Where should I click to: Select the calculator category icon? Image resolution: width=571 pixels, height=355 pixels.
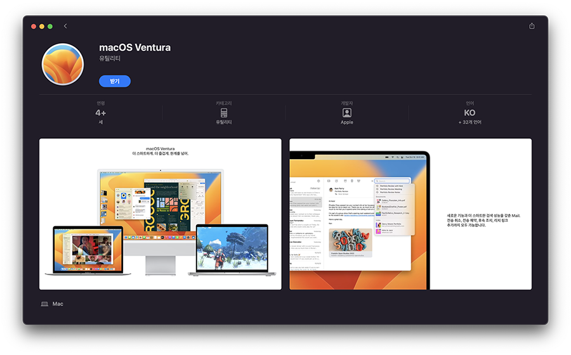pyautogui.click(x=223, y=113)
